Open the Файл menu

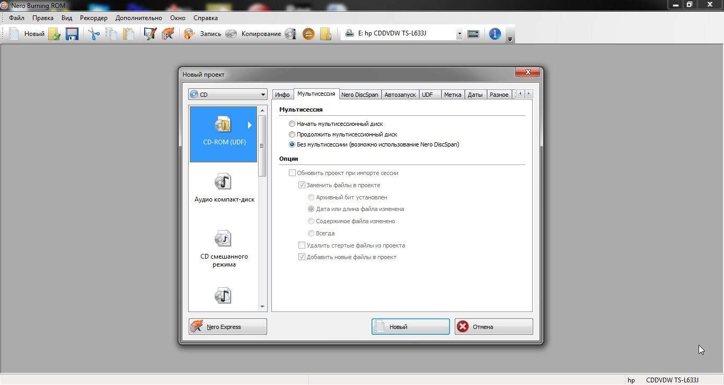click(17, 18)
